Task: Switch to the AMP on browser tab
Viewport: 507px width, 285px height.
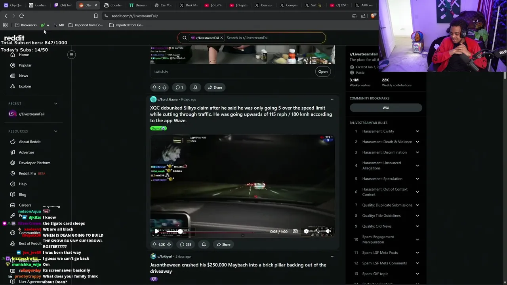Action: click(x=364, y=5)
